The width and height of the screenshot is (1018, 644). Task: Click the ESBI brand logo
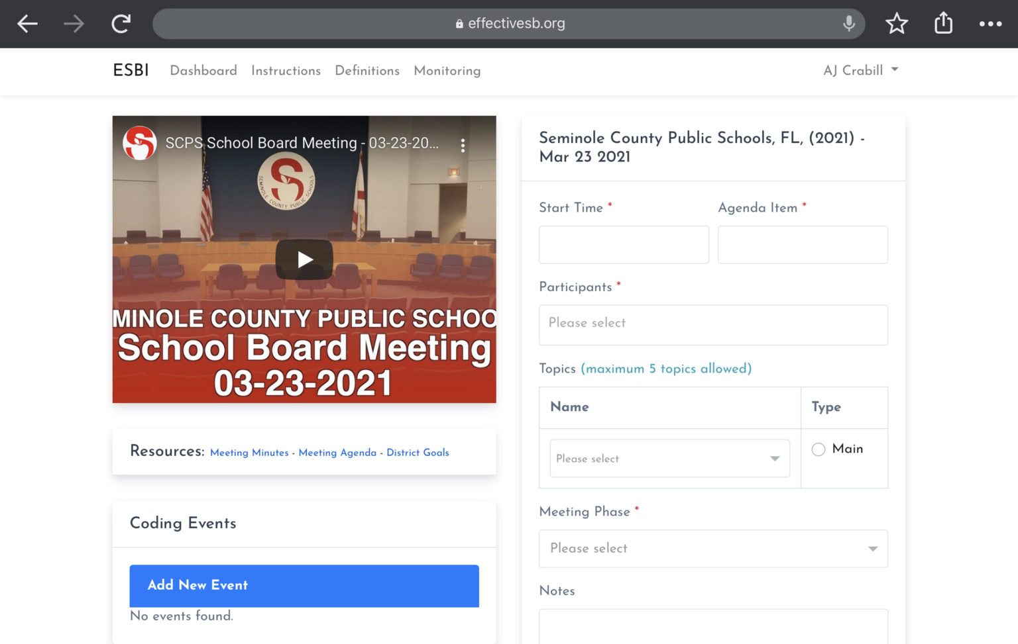coord(131,70)
